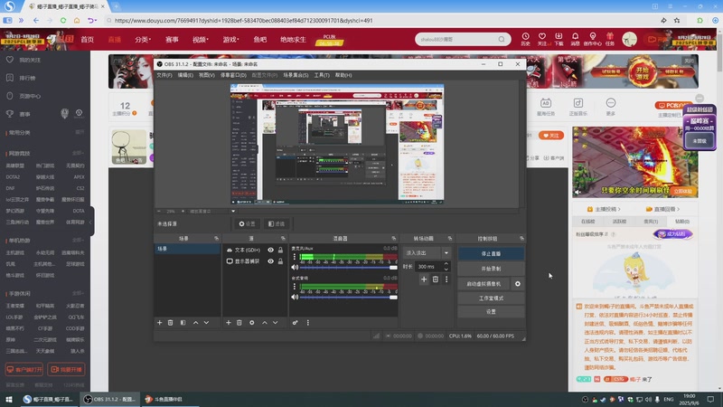Expand the 分类 dropdown in Douyu nav
Image resolution: width=723 pixels, height=407 pixels.
pyautogui.click(x=143, y=40)
